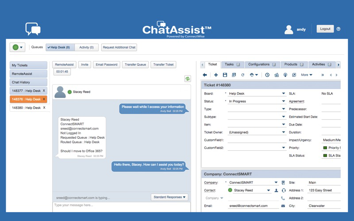Toggle the Activity queue
354x221 pixels.
[x=86, y=47]
